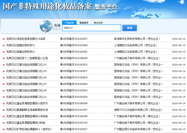Open the 细管口红L07 product link
The width and height of the screenshot is (187, 133).
tap(26, 84)
